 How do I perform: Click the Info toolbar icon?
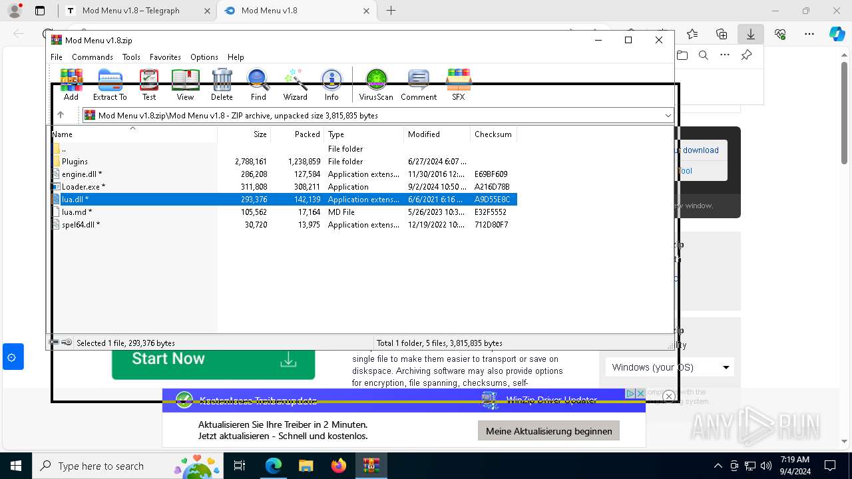click(x=331, y=84)
